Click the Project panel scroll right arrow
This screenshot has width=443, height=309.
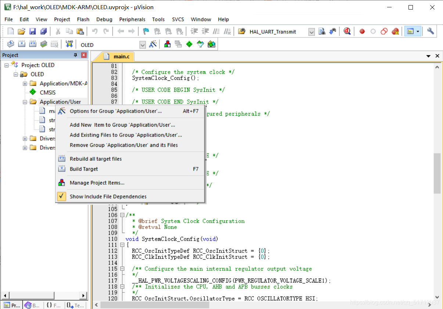click(x=84, y=295)
